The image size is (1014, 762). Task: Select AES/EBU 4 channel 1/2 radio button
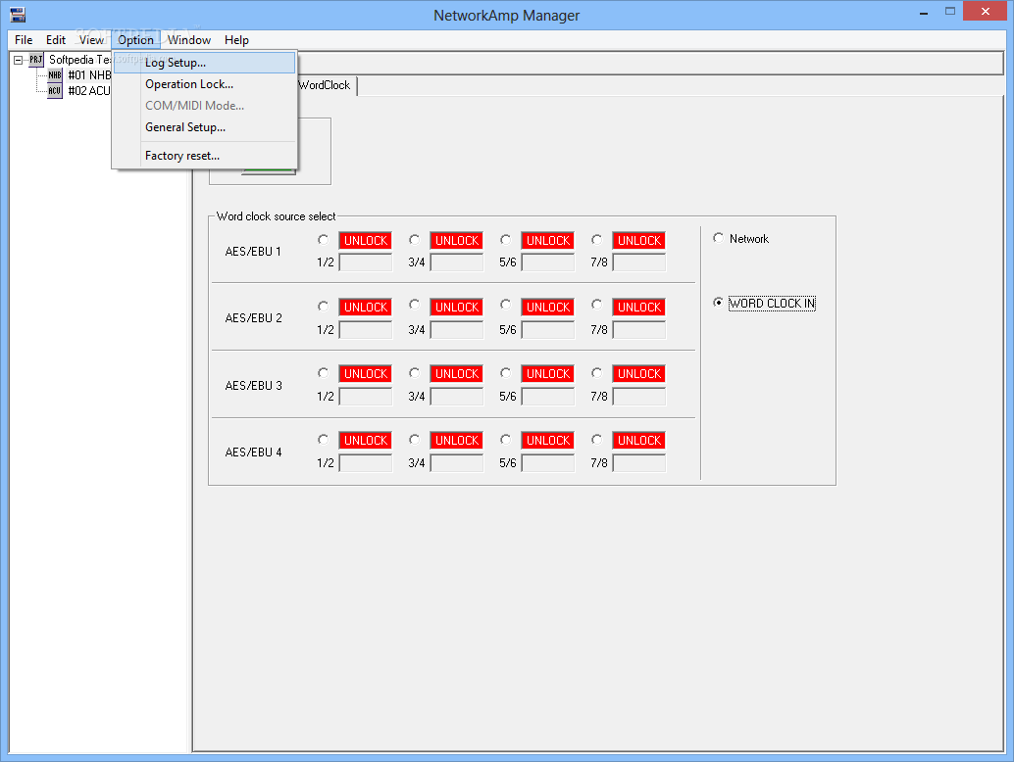click(324, 439)
